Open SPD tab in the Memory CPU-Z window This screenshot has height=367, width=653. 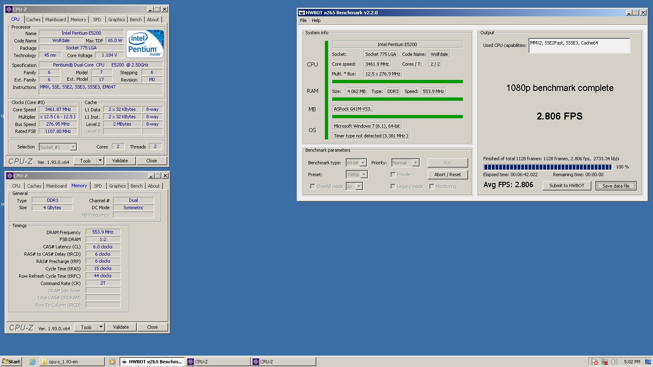[98, 186]
